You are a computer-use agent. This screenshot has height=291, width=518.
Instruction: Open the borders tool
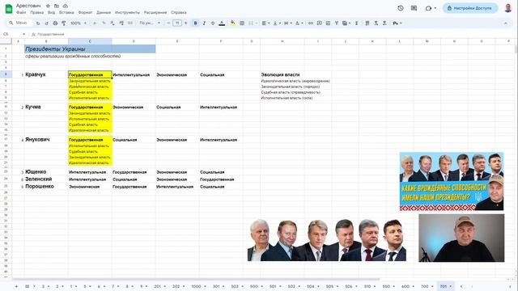pos(242,23)
